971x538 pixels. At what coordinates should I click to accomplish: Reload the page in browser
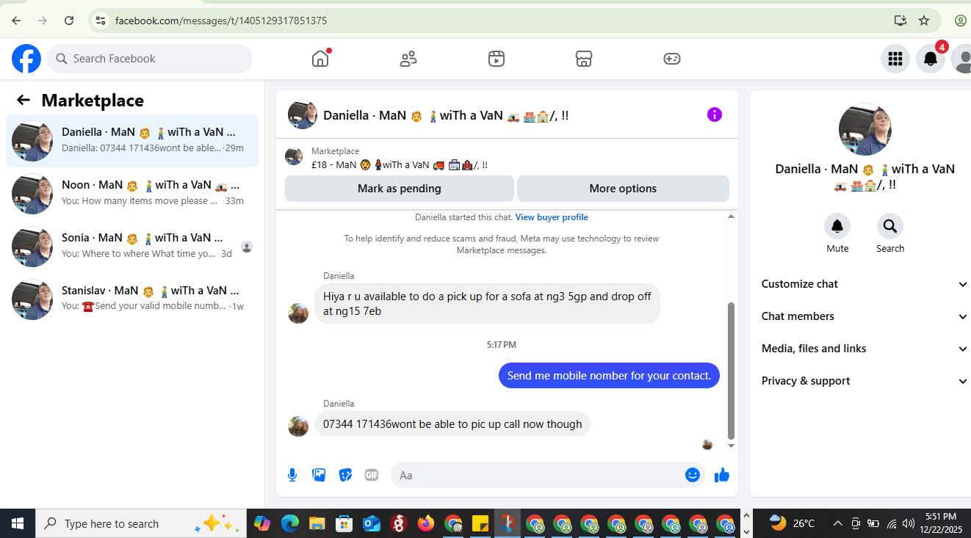tap(69, 21)
